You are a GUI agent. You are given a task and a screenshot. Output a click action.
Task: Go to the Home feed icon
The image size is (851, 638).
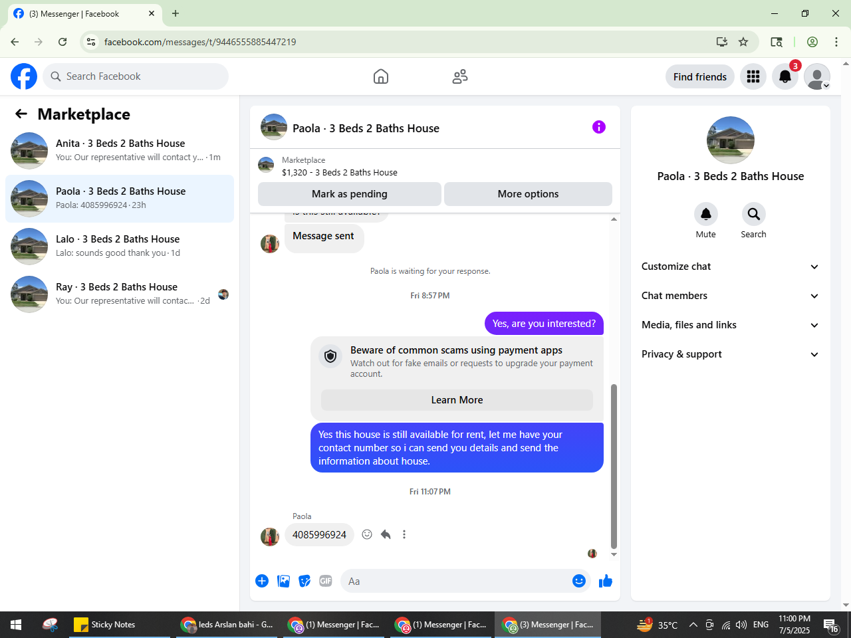(x=381, y=76)
